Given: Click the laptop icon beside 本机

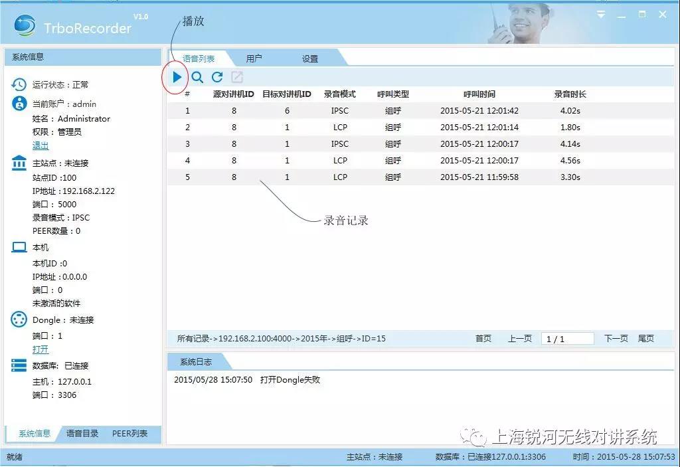Looking at the screenshot, I should click(19, 248).
